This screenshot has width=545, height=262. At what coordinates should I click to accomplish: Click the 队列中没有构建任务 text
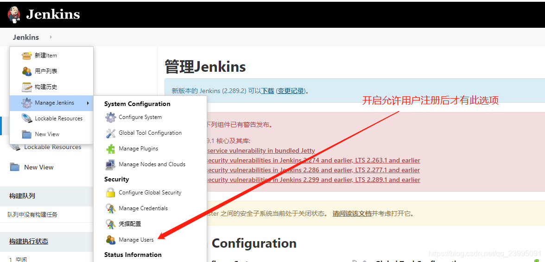[32, 215]
